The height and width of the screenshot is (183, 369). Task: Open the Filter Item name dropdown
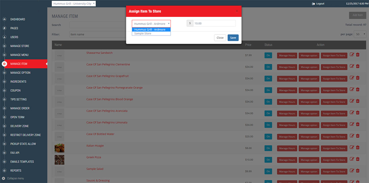click(x=98, y=34)
